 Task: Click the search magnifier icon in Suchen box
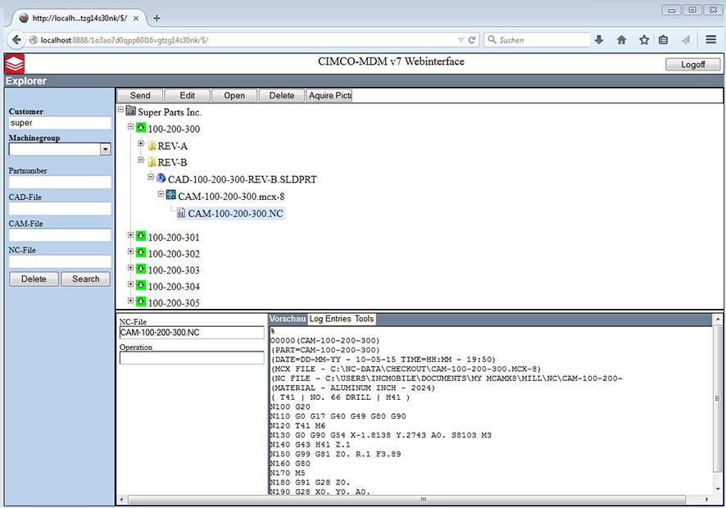492,40
